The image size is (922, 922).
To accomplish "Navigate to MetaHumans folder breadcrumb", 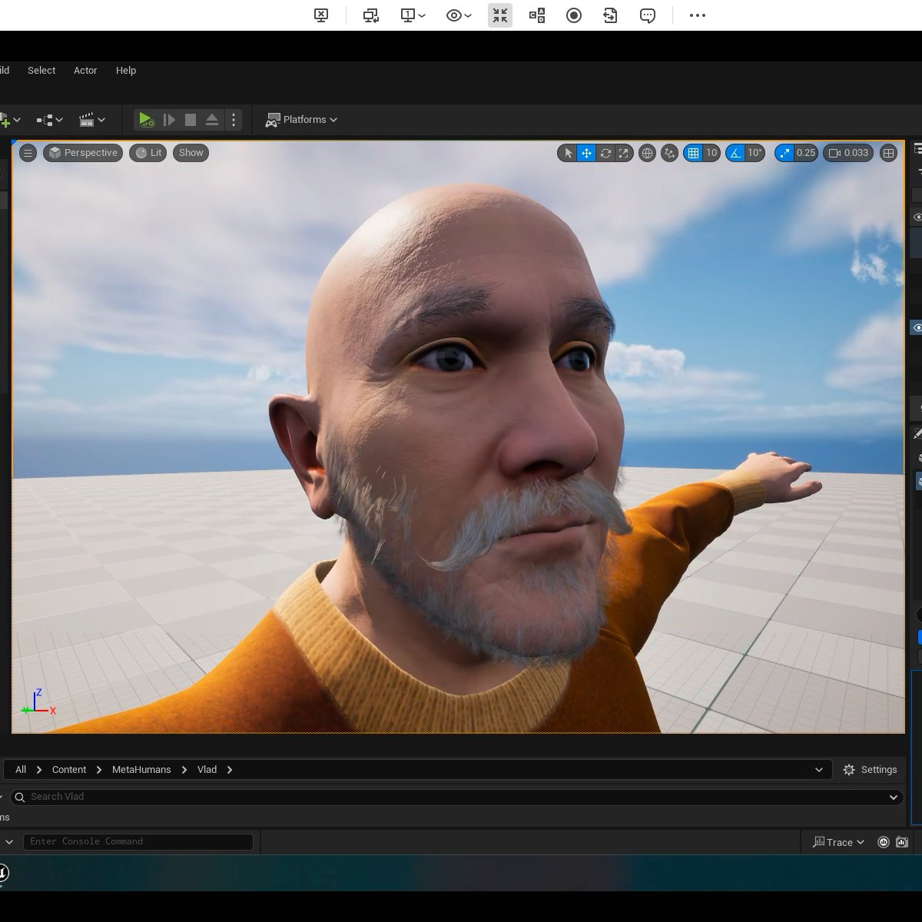I will pos(141,770).
